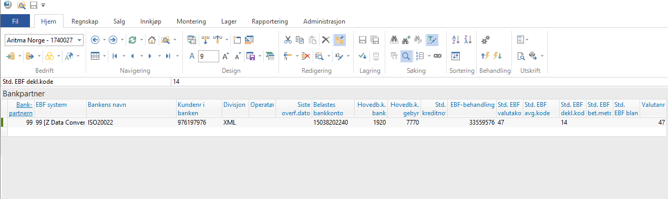Toggle the highlighted pin note button
The image size is (668, 199).
click(x=340, y=40)
